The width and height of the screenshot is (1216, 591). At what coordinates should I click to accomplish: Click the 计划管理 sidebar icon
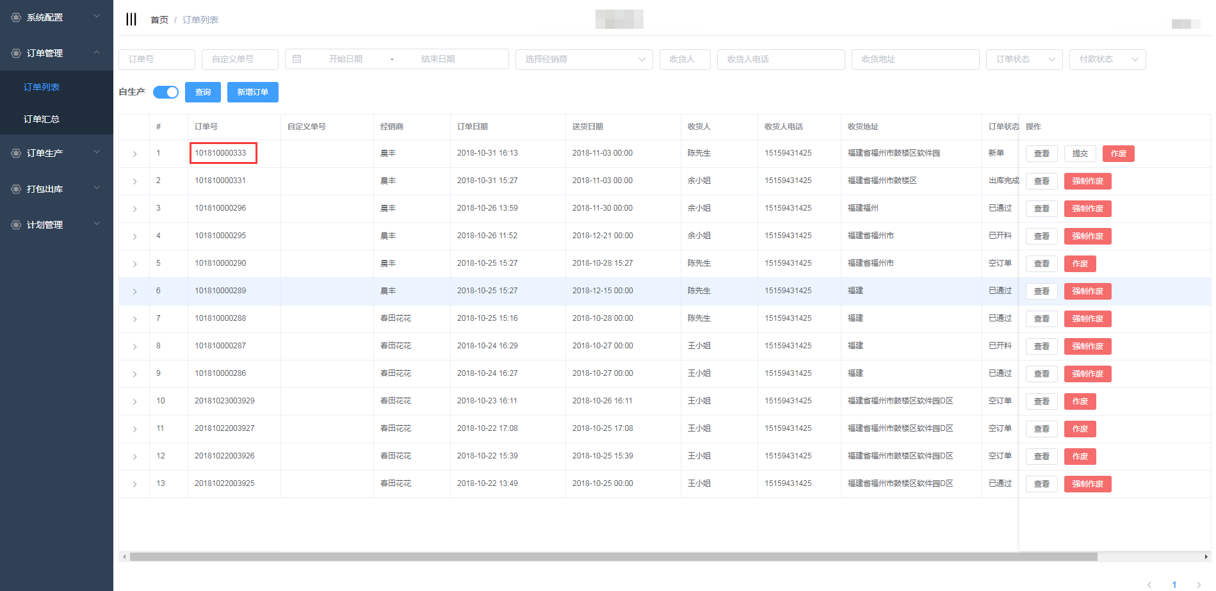pos(16,225)
